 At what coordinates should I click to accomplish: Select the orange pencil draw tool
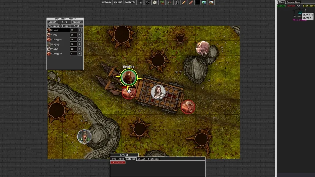click(x=184, y=2)
